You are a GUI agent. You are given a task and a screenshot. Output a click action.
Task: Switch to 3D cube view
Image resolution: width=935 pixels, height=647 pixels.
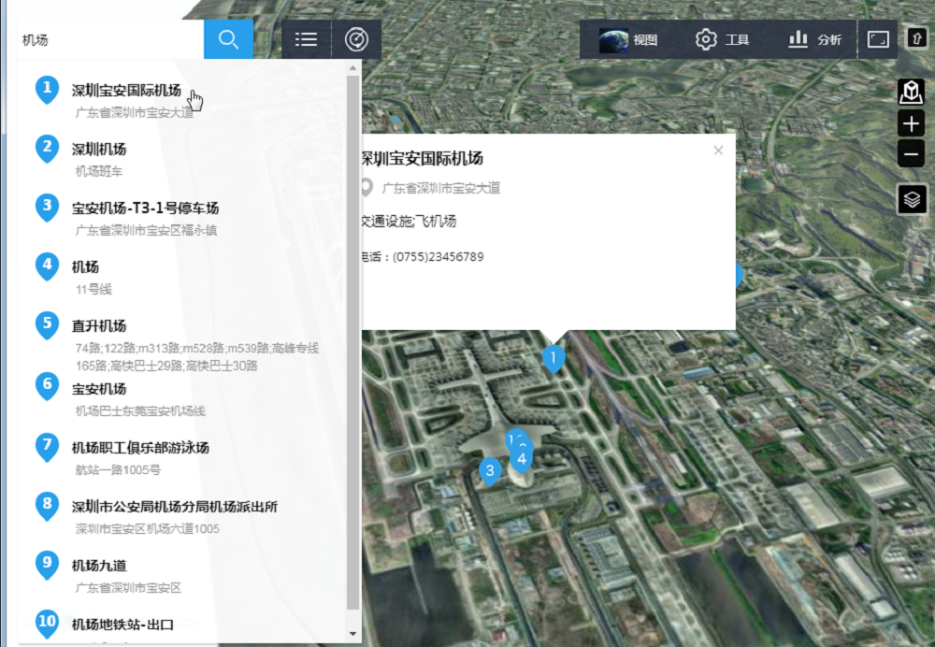click(x=911, y=92)
